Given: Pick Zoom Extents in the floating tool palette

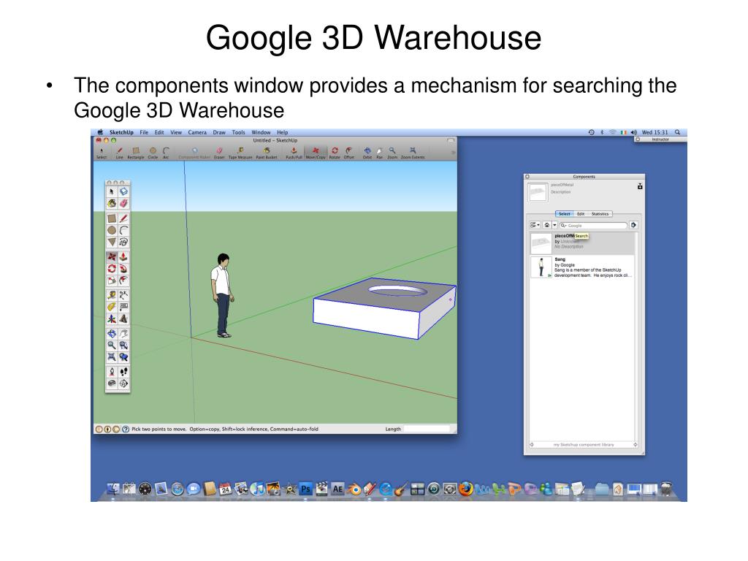Looking at the screenshot, I should point(112,357).
